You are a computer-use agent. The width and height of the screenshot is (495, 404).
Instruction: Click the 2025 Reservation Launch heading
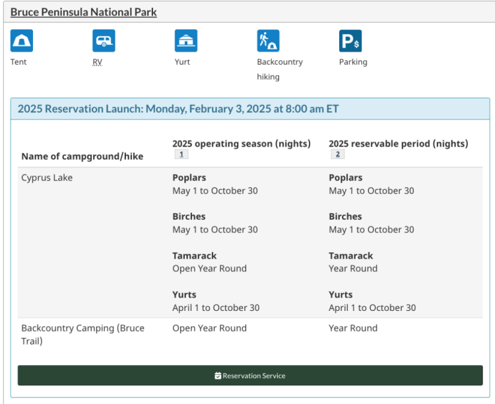tap(178, 109)
